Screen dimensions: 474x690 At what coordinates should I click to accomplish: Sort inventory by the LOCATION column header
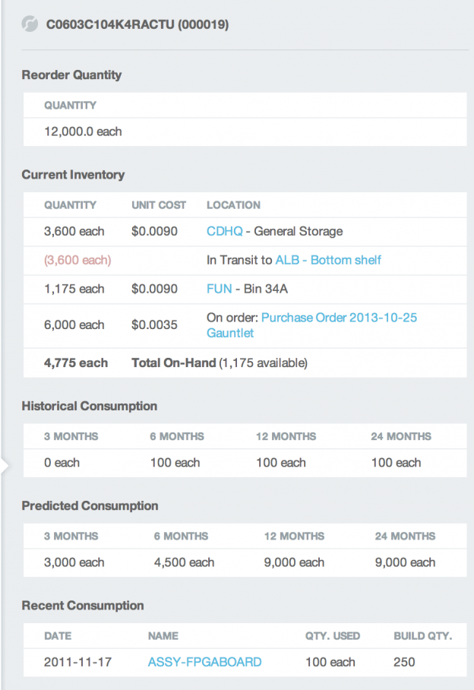pos(233,205)
